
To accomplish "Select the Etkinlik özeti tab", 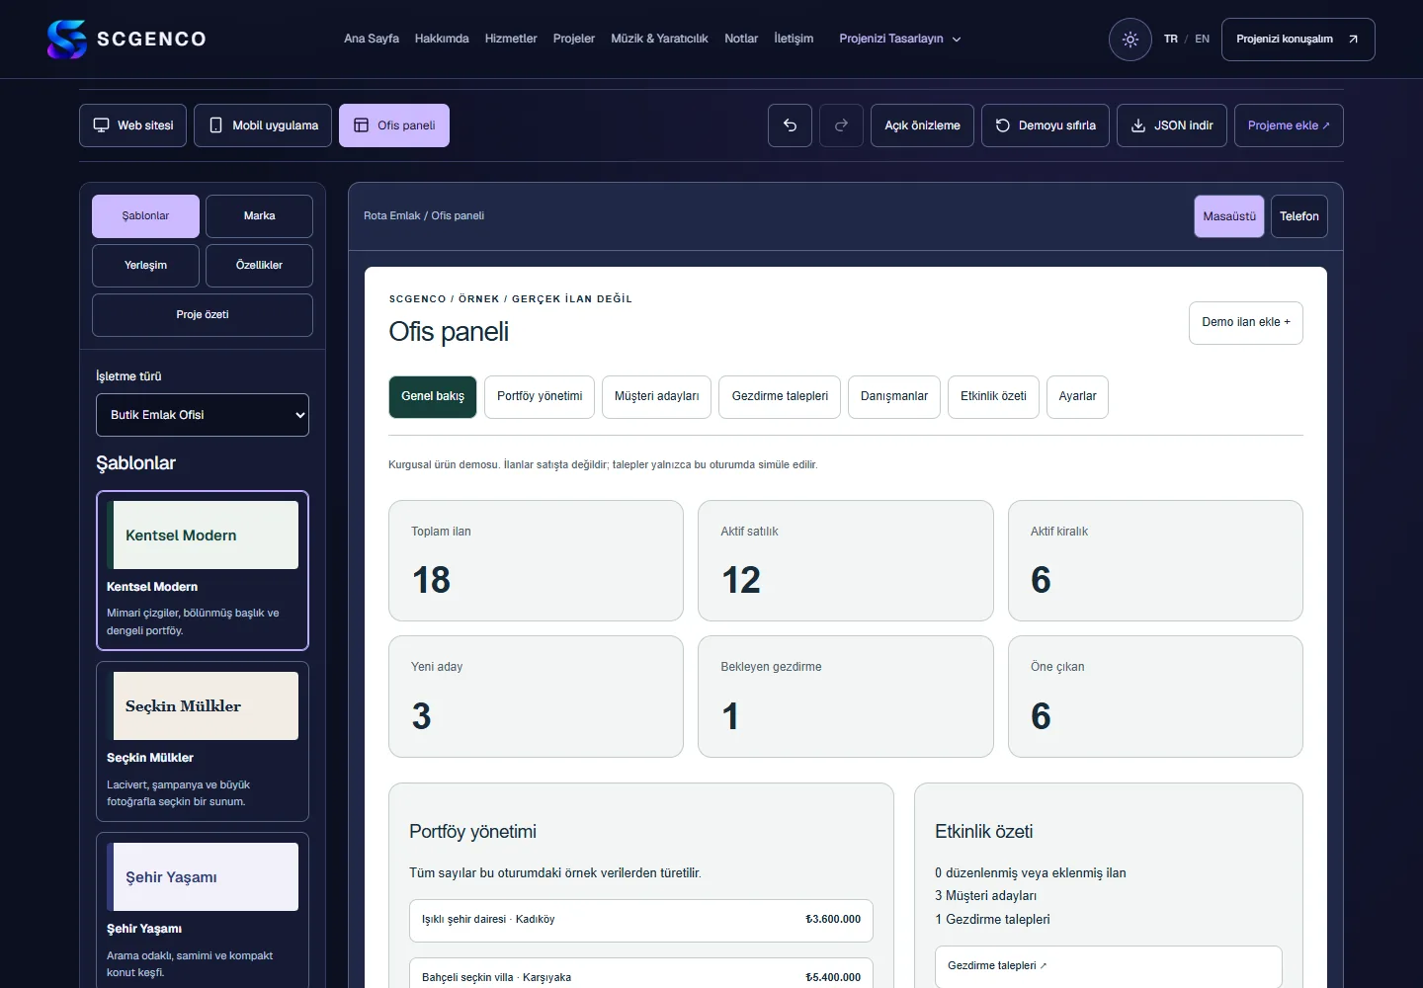I will pos(993,397).
